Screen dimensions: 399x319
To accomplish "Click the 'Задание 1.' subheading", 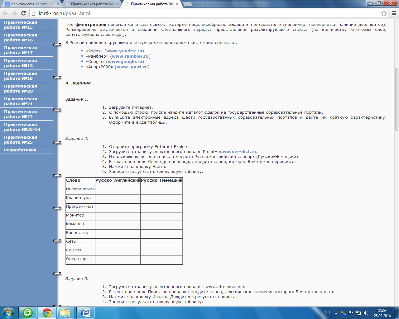I will coord(77,99).
